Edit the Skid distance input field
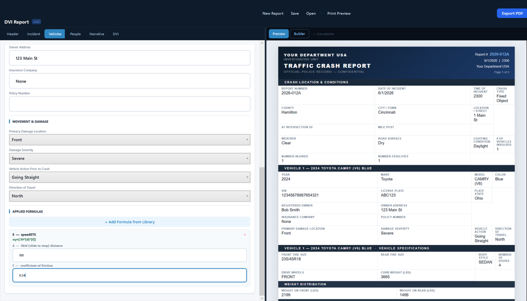Viewport: 527px width, 301px height. point(130,255)
